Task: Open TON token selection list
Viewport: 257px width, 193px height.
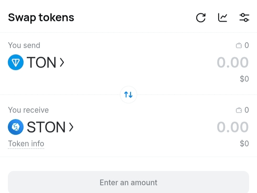Action: 41,63
